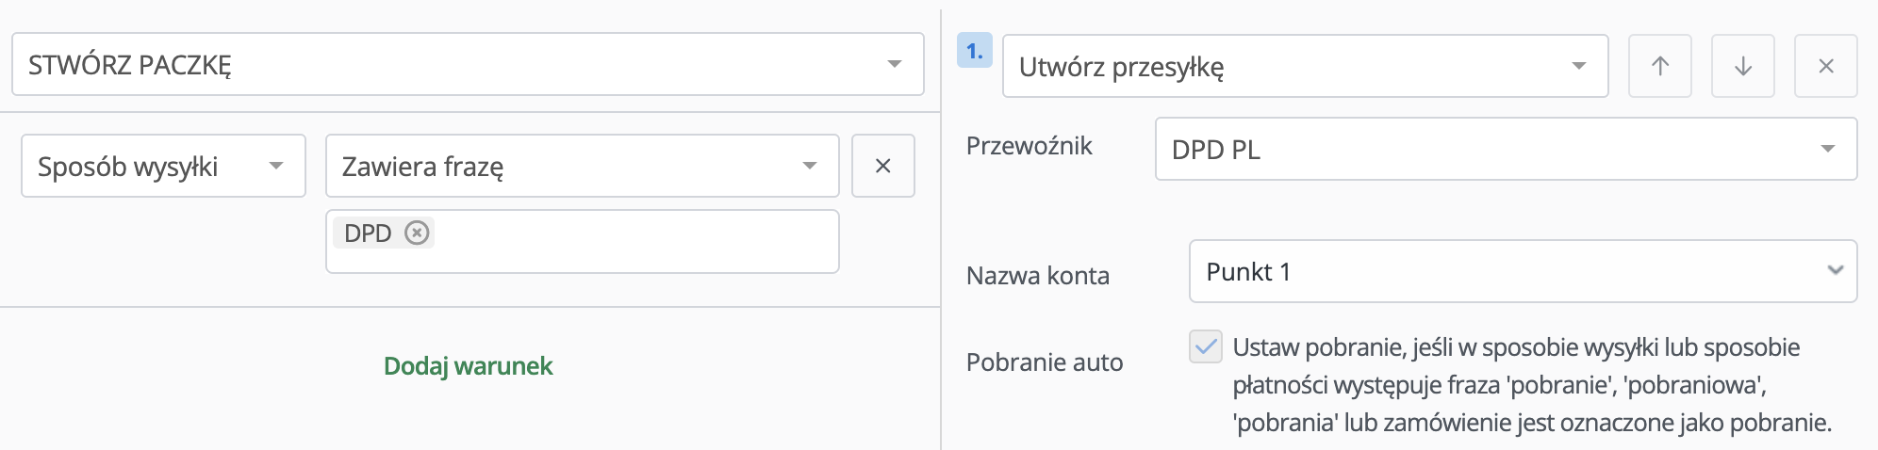Click the Ustaw pobranie description text

[1532, 385]
